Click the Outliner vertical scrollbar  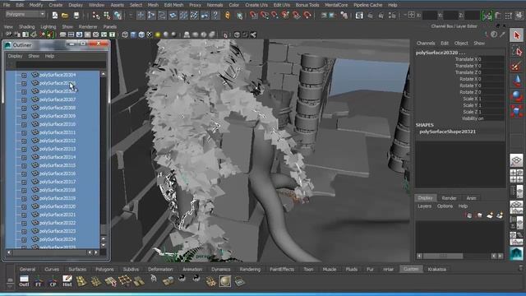(x=104, y=159)
